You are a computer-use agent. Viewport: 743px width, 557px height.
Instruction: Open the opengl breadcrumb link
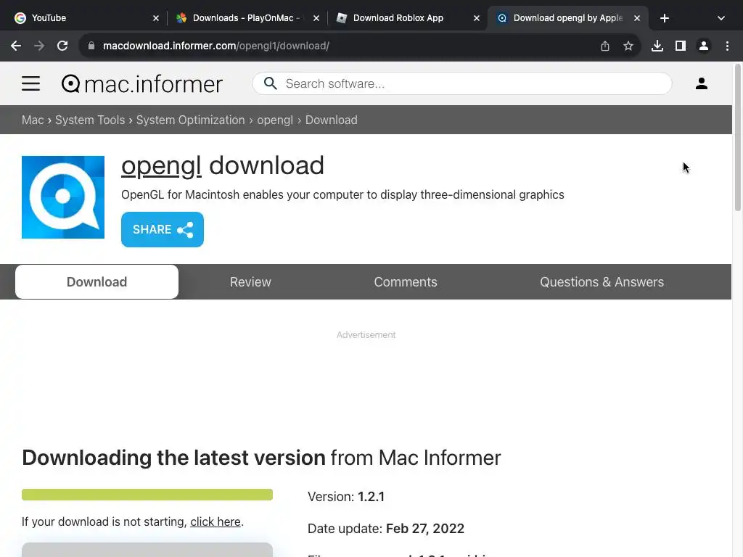point(275,120)
